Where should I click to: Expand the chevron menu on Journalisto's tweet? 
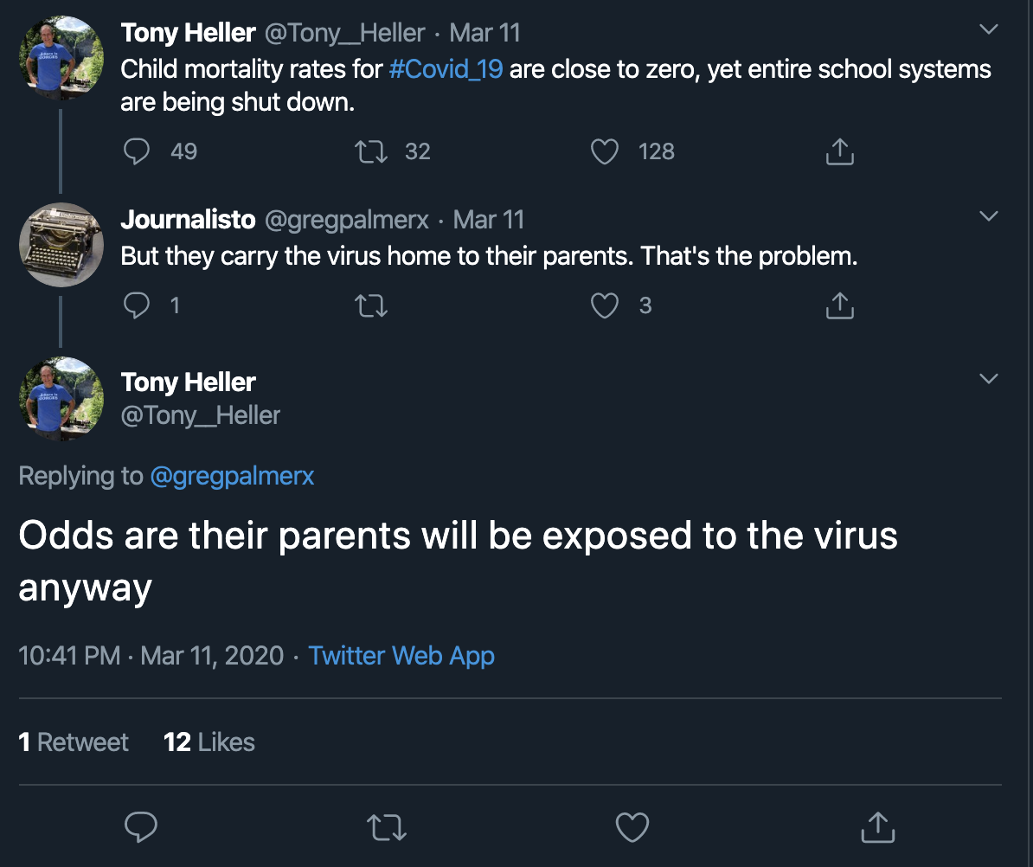coord(988,215)
